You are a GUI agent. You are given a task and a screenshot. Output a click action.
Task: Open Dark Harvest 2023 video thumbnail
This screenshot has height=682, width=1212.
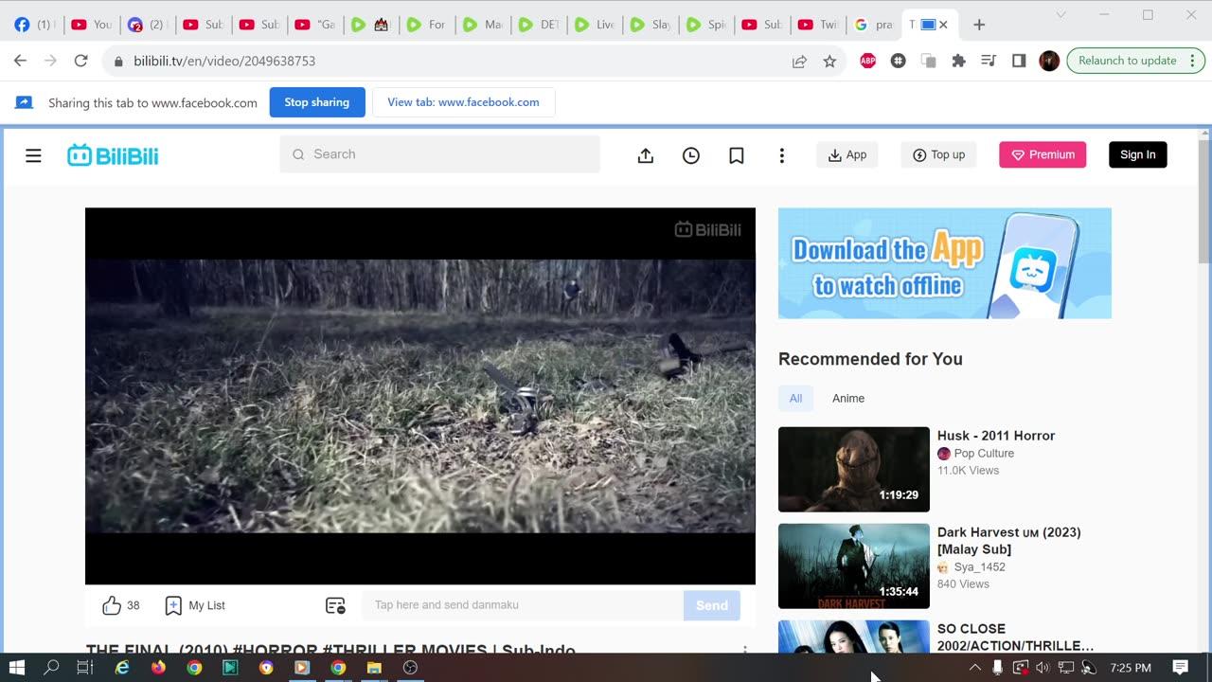(854, 566)
